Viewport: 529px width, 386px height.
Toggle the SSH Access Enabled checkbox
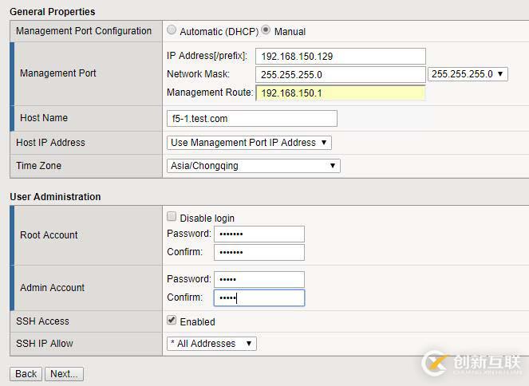[172, 321]
